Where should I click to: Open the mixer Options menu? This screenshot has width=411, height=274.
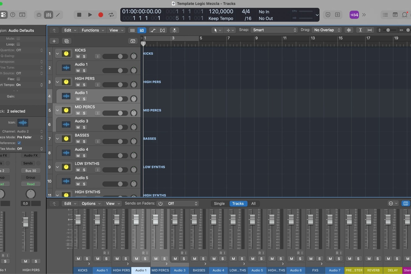(x=91, y=203)
